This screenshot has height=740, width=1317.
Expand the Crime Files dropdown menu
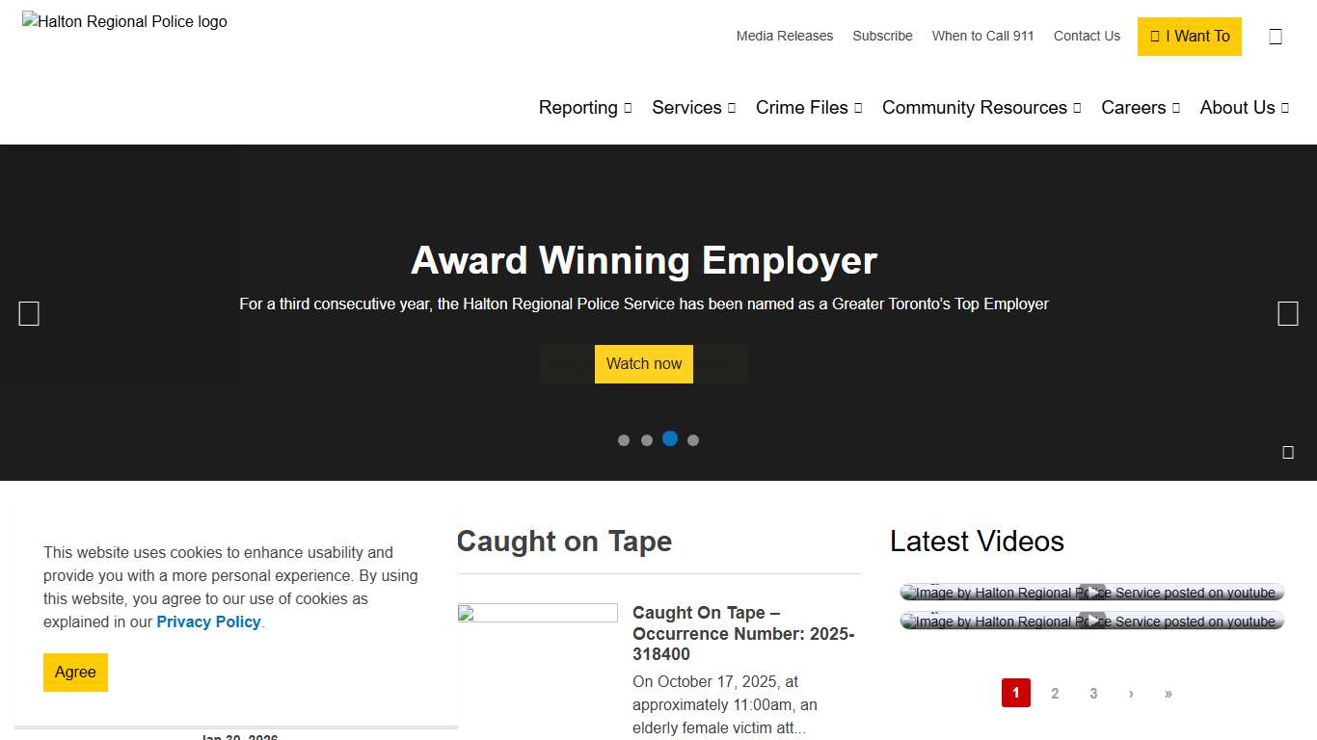tap(808, 108)
